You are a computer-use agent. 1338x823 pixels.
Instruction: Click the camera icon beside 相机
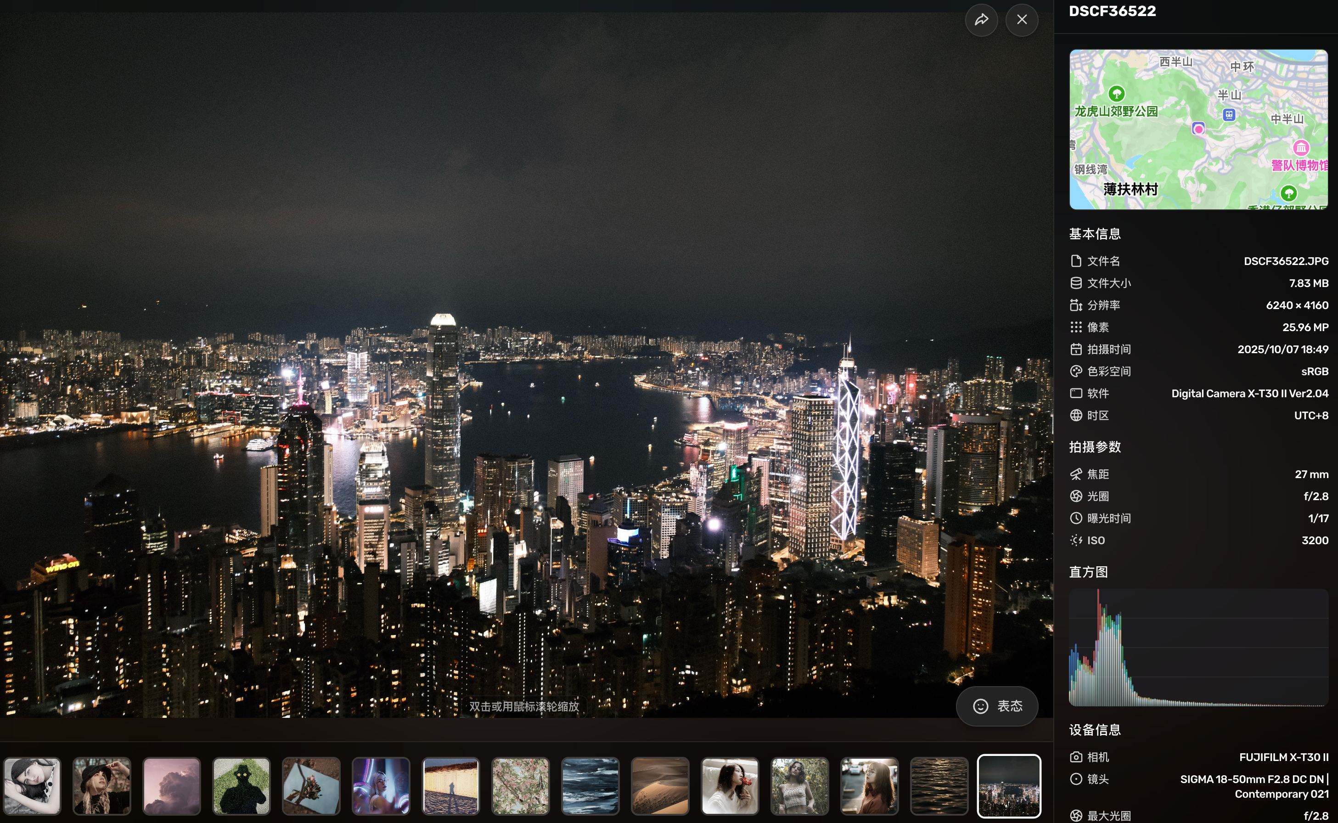coord(1076,757)
